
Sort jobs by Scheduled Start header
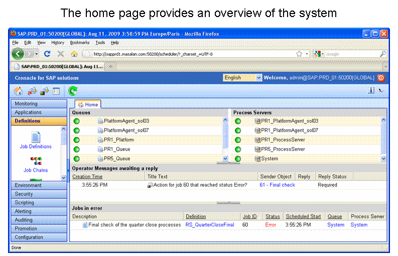pyautogui.click(x=303, y=217)
